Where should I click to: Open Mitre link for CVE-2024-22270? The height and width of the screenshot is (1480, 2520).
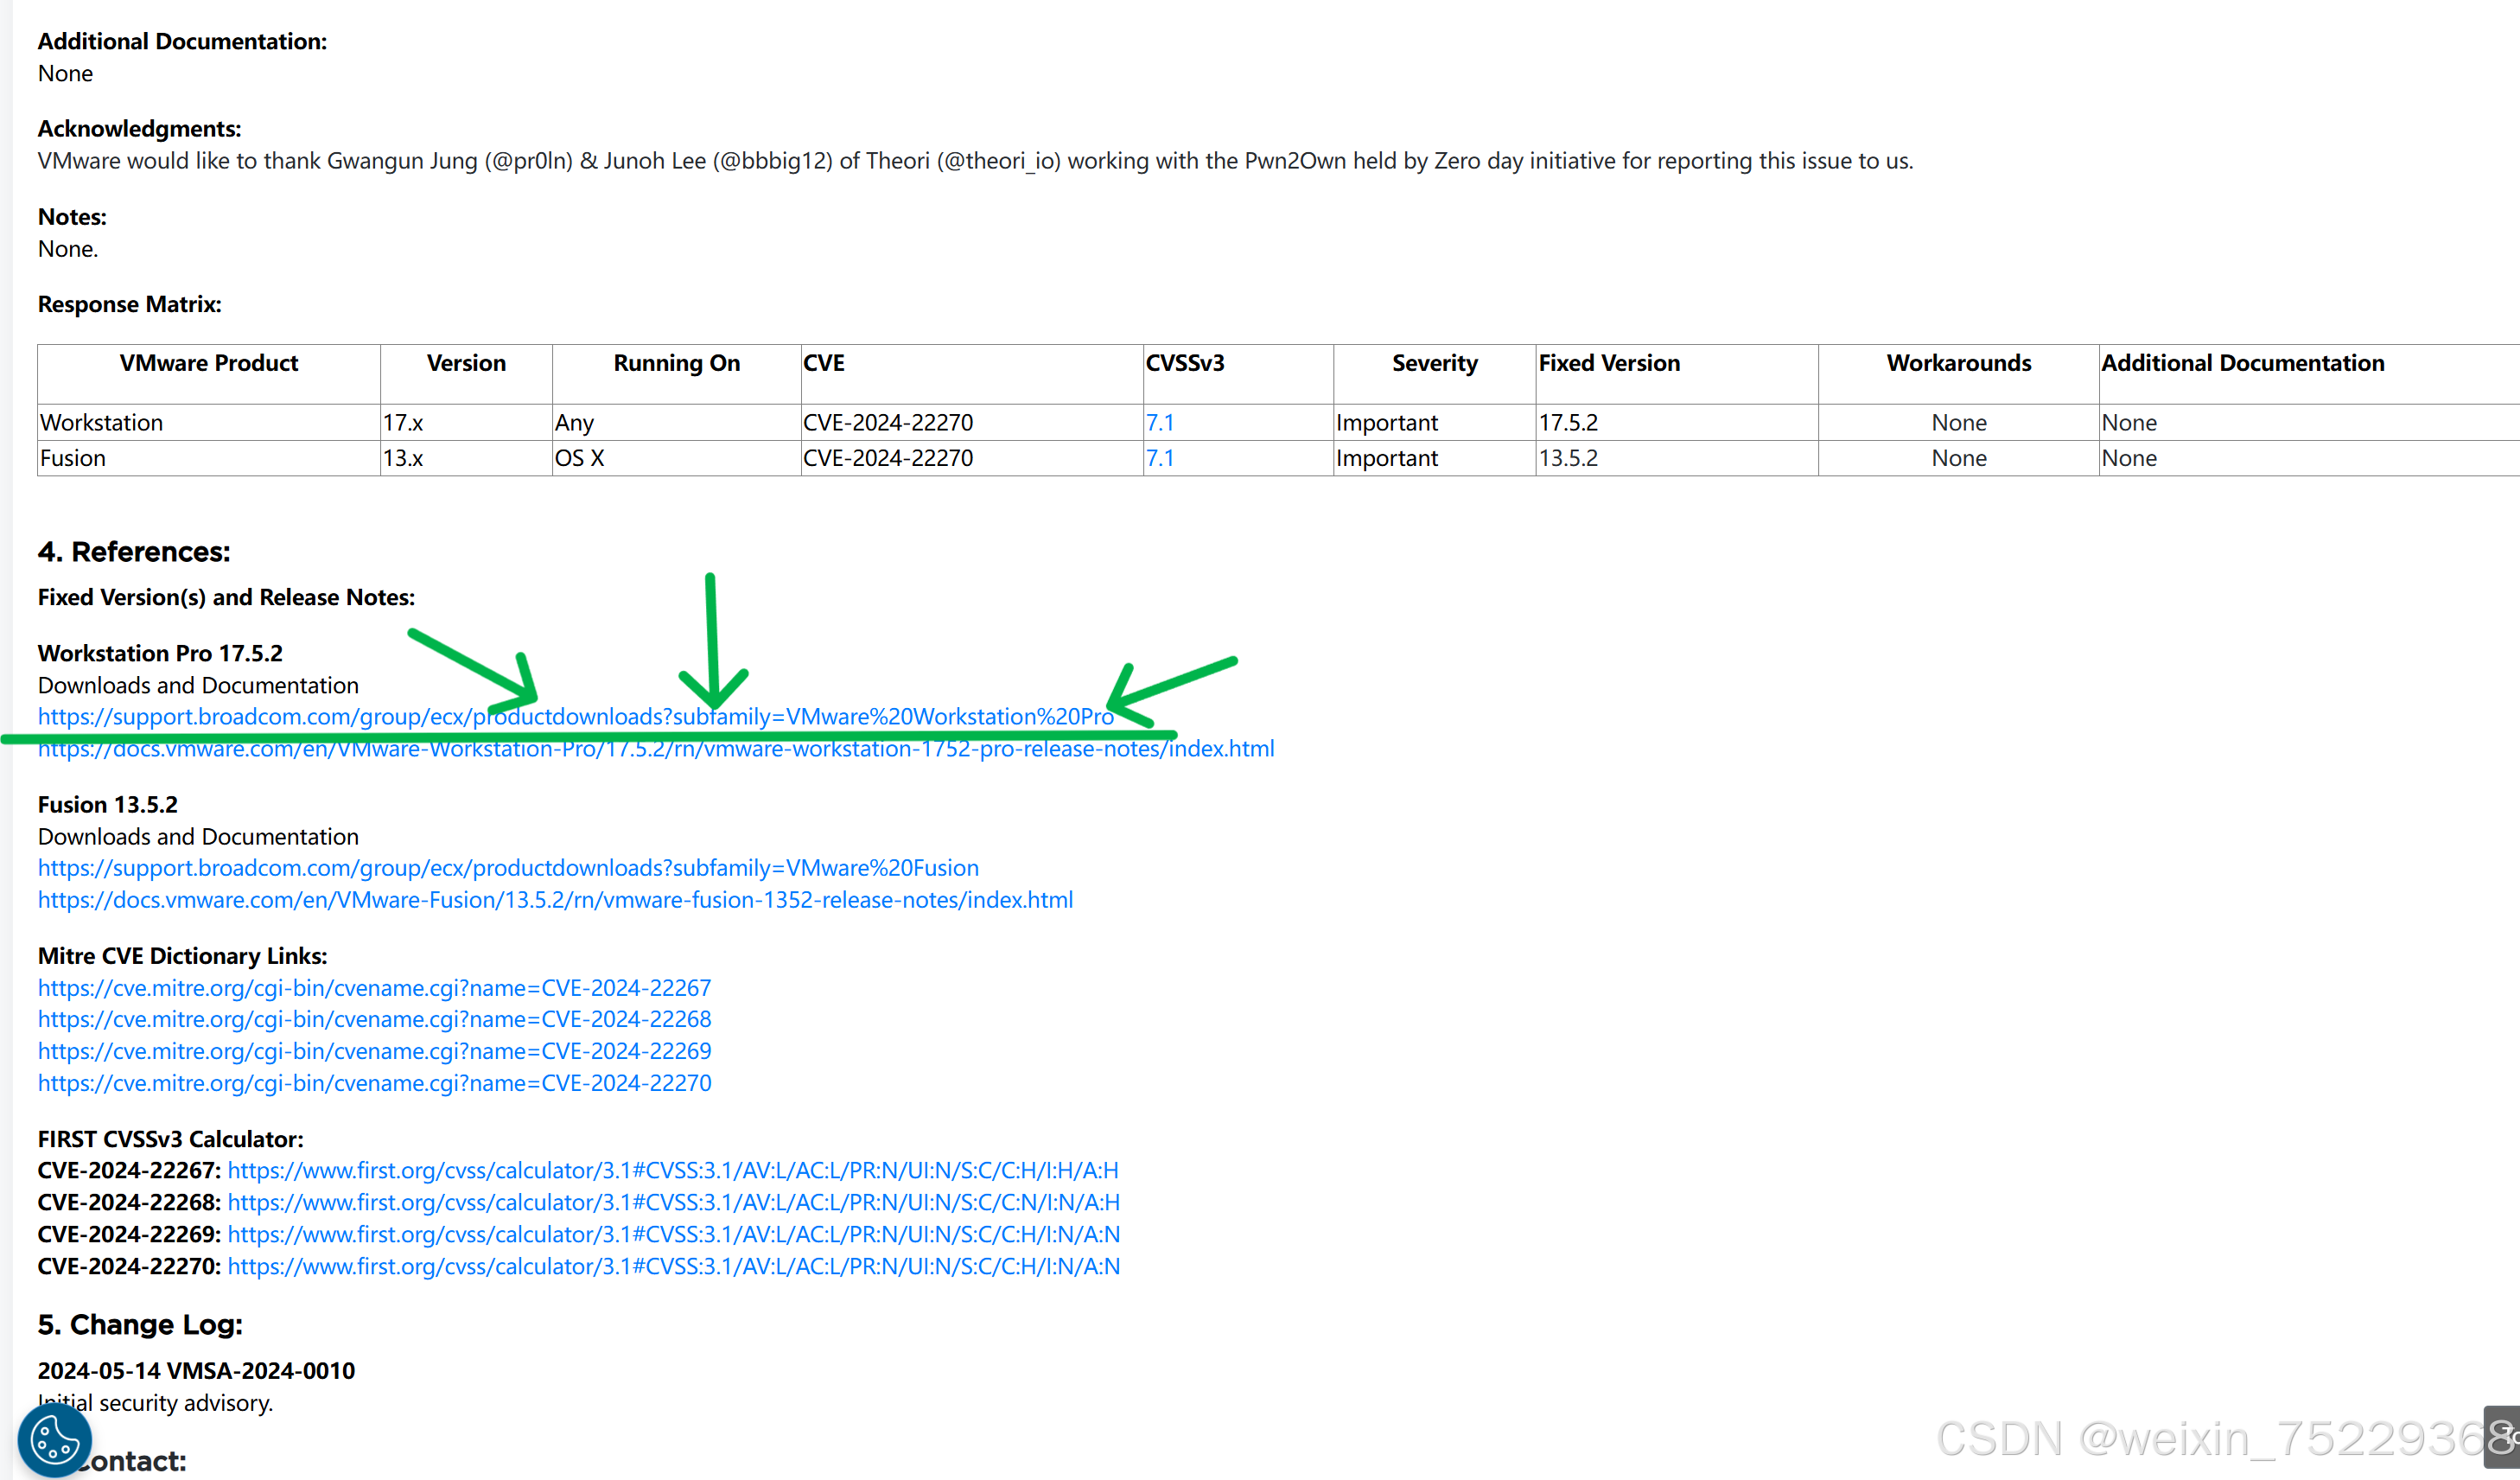pos(374,1083)
